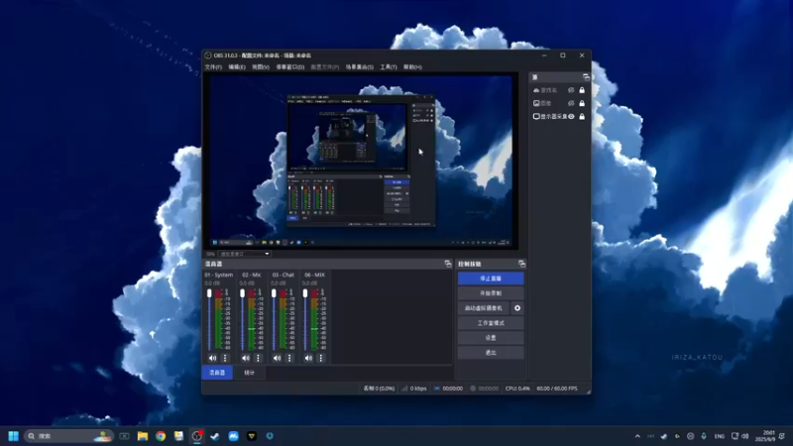Image resolution: width=793 pixels, height=446 pixels.
Task: Show the hidden image source
Action: point(571,103)
